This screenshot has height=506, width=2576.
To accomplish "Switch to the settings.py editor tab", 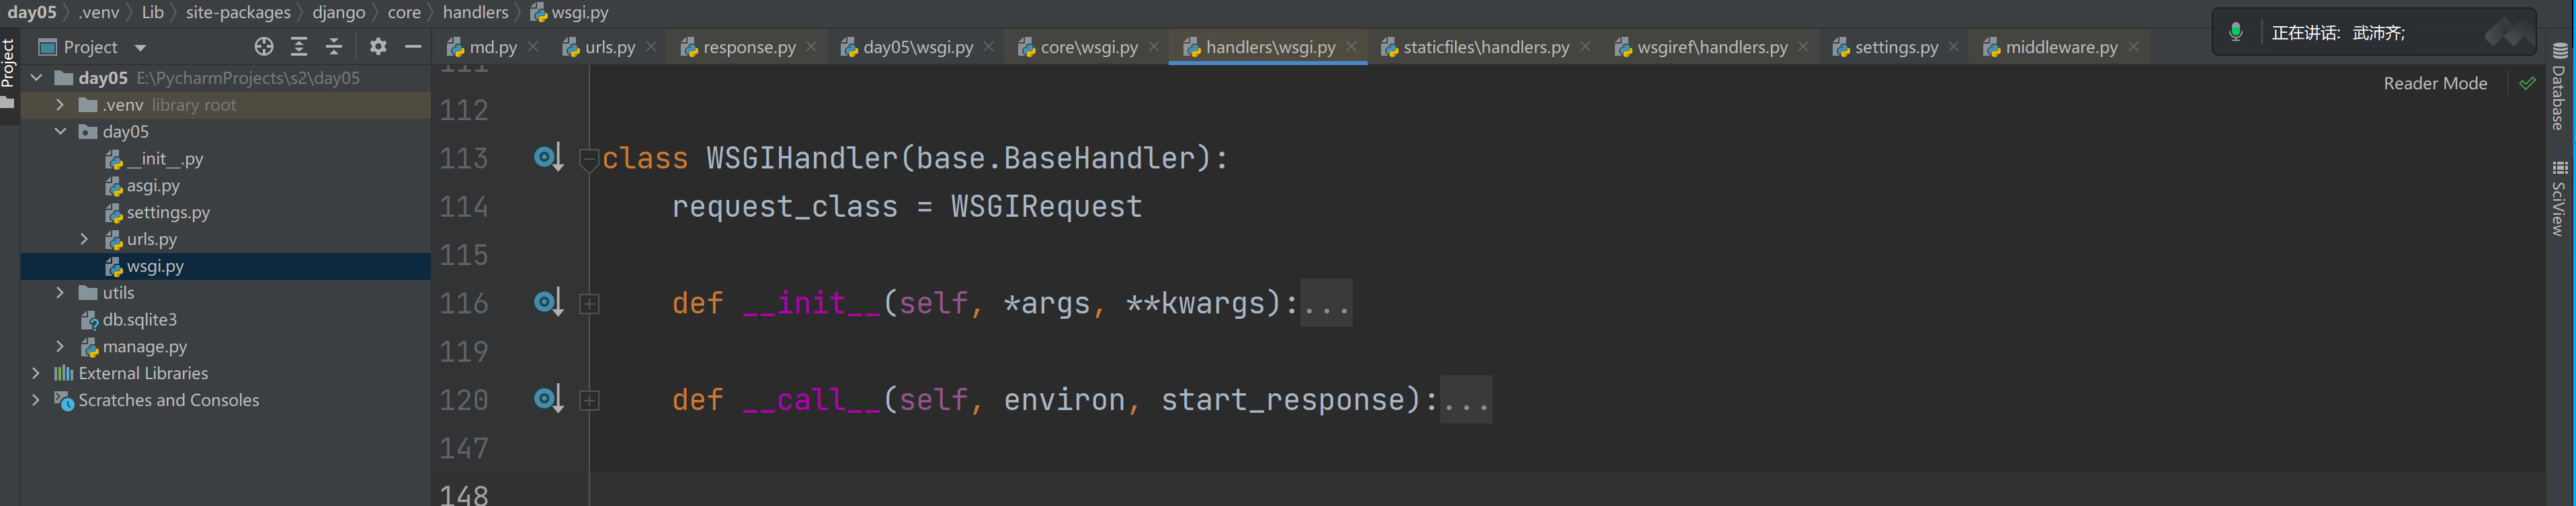I will [1895, 47].
